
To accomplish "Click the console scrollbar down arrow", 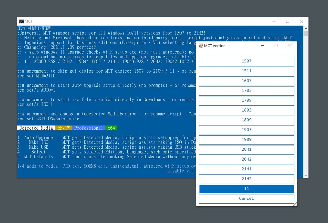I will coord(306,175).
